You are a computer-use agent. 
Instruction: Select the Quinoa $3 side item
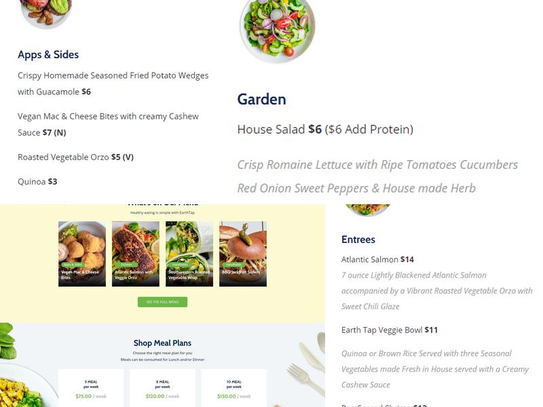[37, 182]
